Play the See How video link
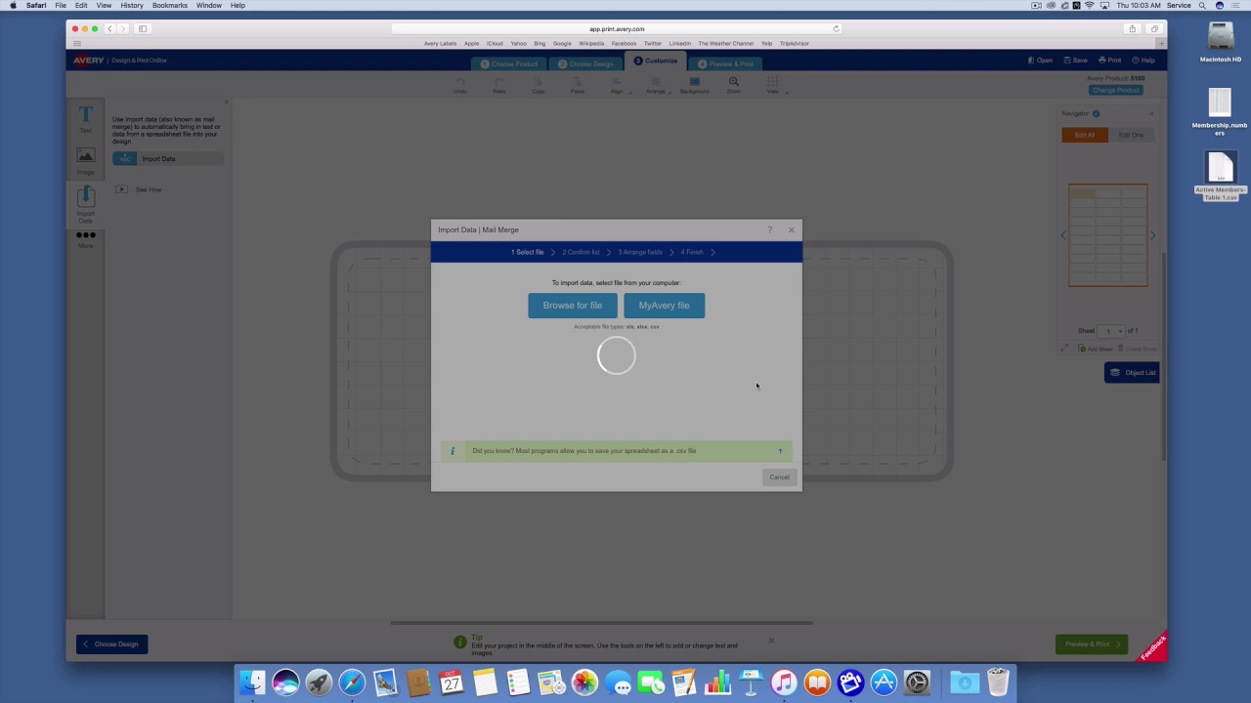Screen dimensions: 1251x703 coord(140,189)
